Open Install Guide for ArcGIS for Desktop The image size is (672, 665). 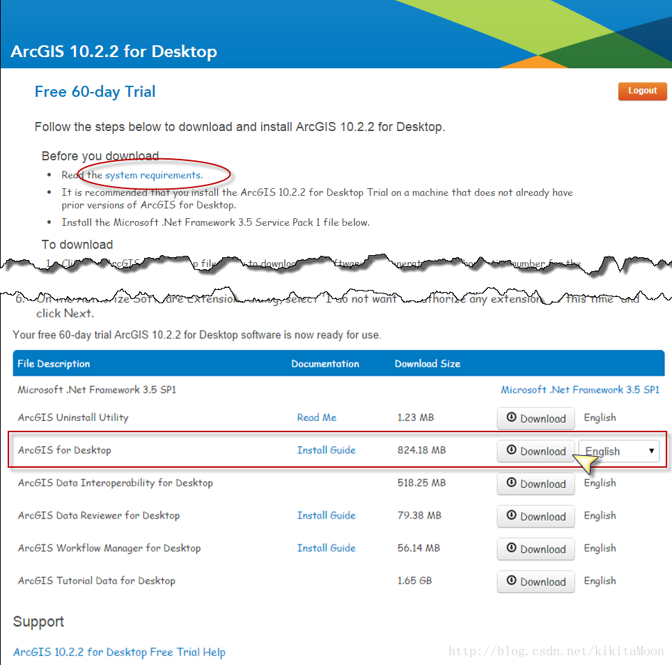(x=326, y=450)
